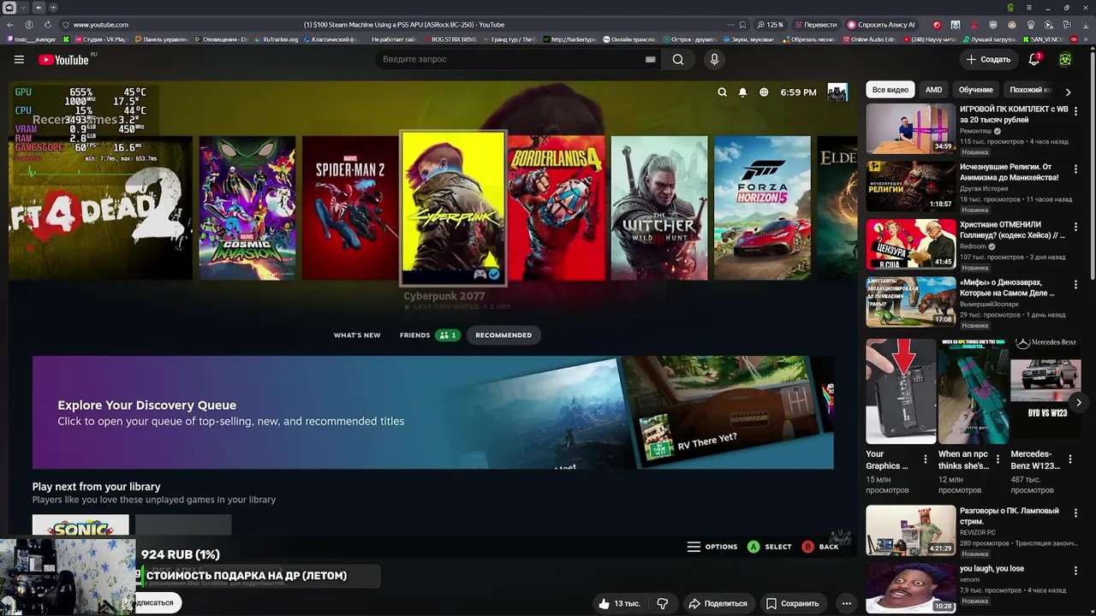The image size is (1096, 616).
Task: Click the red B Back icon in the video
Action: (807, 547)
